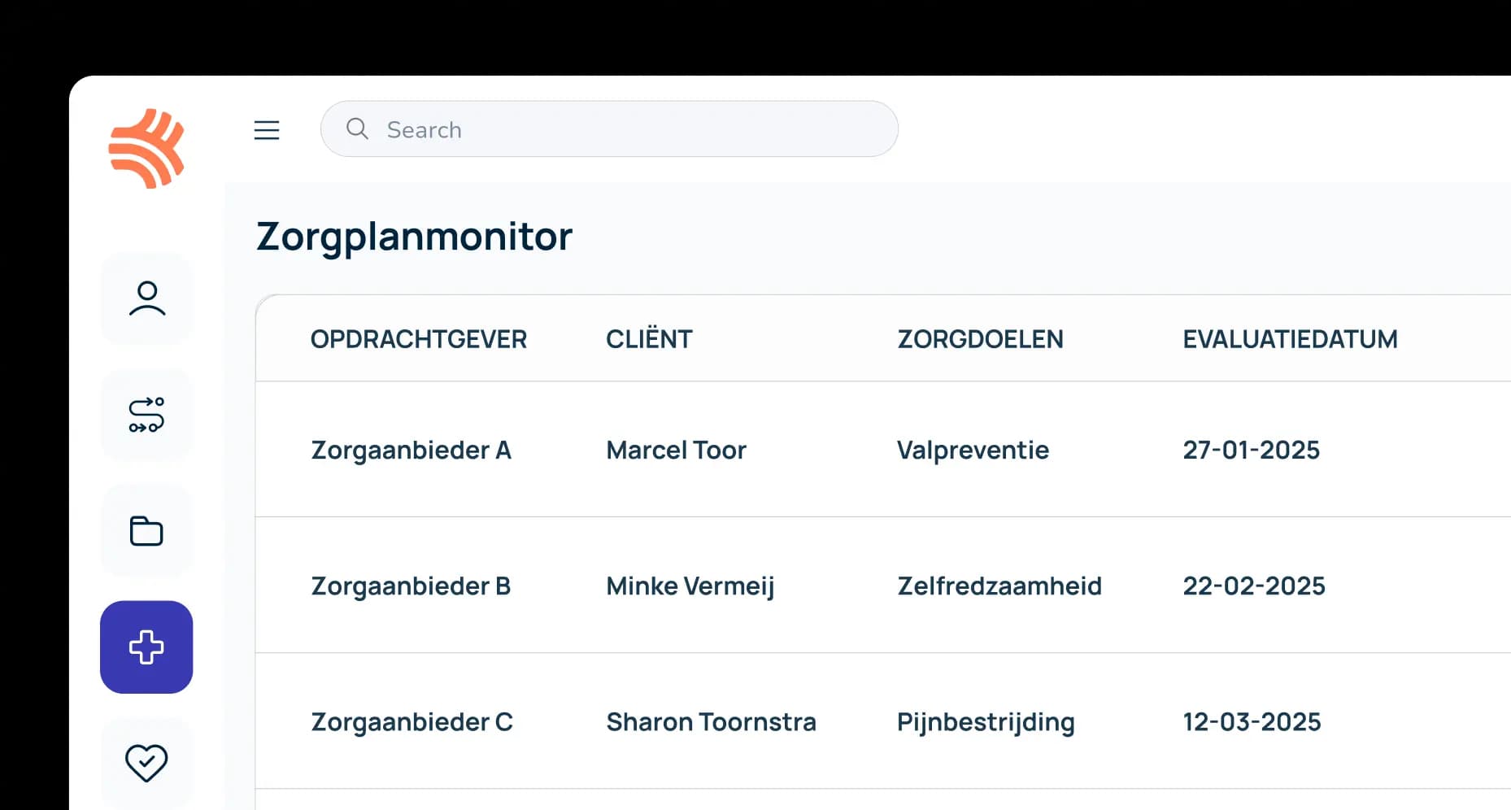Open the documents folder icon in sidebar
This screenshot has height=810, width=1511.
(x=146, y=530)
